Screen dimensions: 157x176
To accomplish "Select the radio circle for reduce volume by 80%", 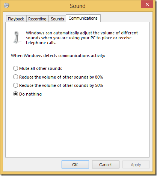I will coord(15,77).
